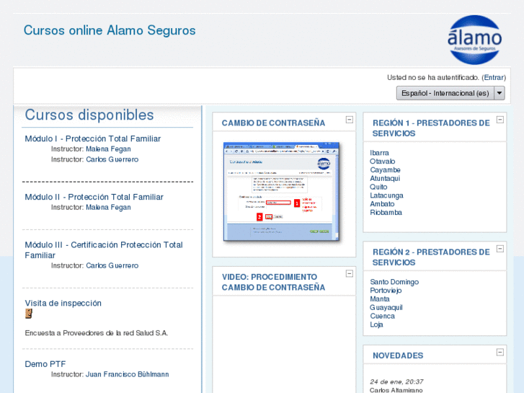Click the Alamo Asesores de Seguros logo
The width and height of the screenshot is (524, 393).
click(474, 40)
